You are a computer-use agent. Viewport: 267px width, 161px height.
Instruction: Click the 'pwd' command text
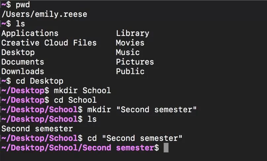click(x=23, y=5)
